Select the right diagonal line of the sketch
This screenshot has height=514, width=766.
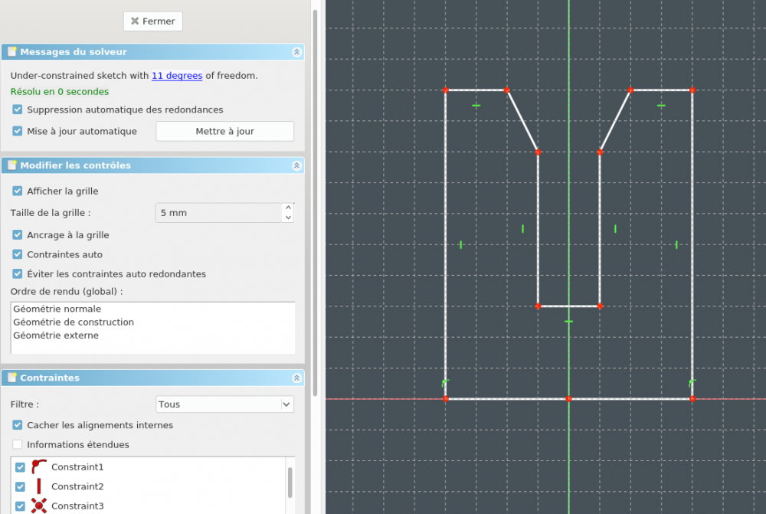click(615, 121)
